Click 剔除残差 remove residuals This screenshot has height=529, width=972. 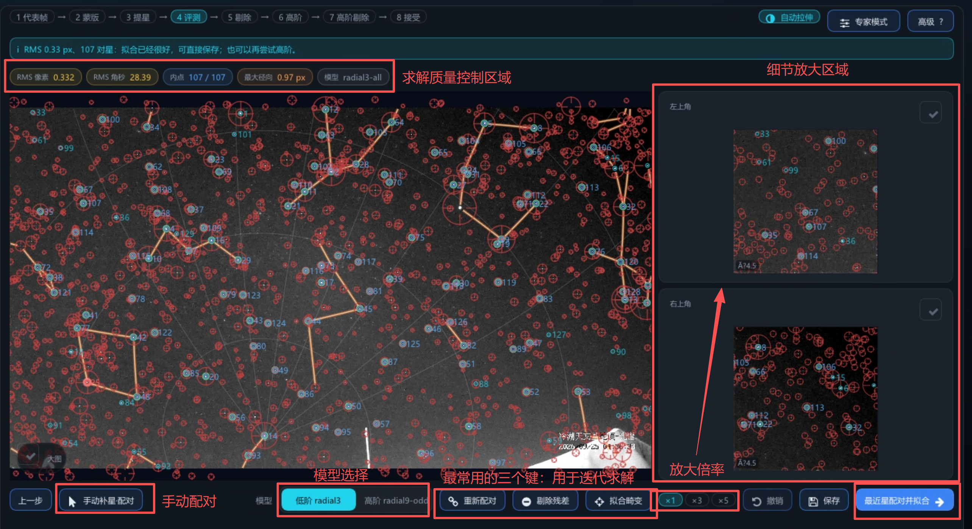(x=545, y=500)
